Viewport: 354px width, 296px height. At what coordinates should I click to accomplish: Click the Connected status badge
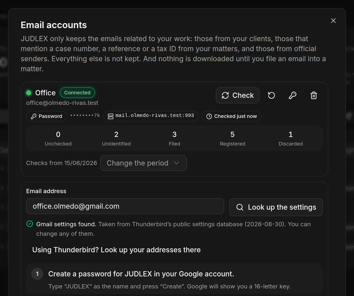[77, 93]
